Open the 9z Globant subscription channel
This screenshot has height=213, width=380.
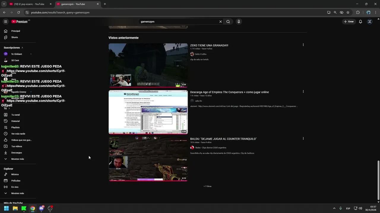pos(18,54)
